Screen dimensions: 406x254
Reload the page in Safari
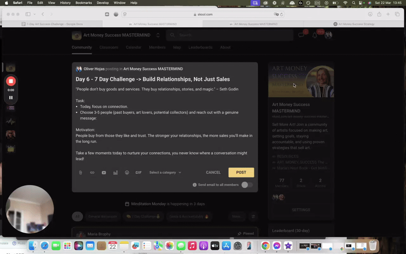282,14
